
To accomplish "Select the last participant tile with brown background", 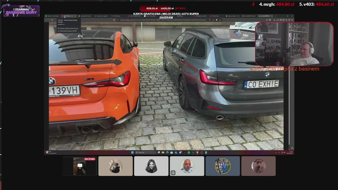I will click(259, 166).
